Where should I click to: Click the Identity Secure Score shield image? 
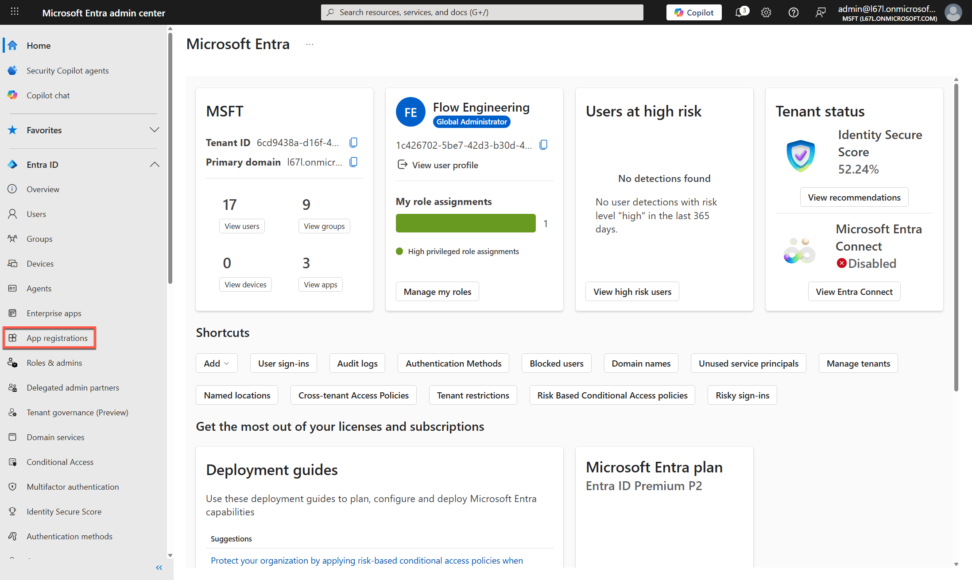tap(800, 155)
